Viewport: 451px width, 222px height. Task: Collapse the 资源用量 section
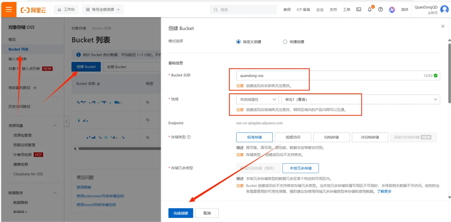click(x=55, y=126)
